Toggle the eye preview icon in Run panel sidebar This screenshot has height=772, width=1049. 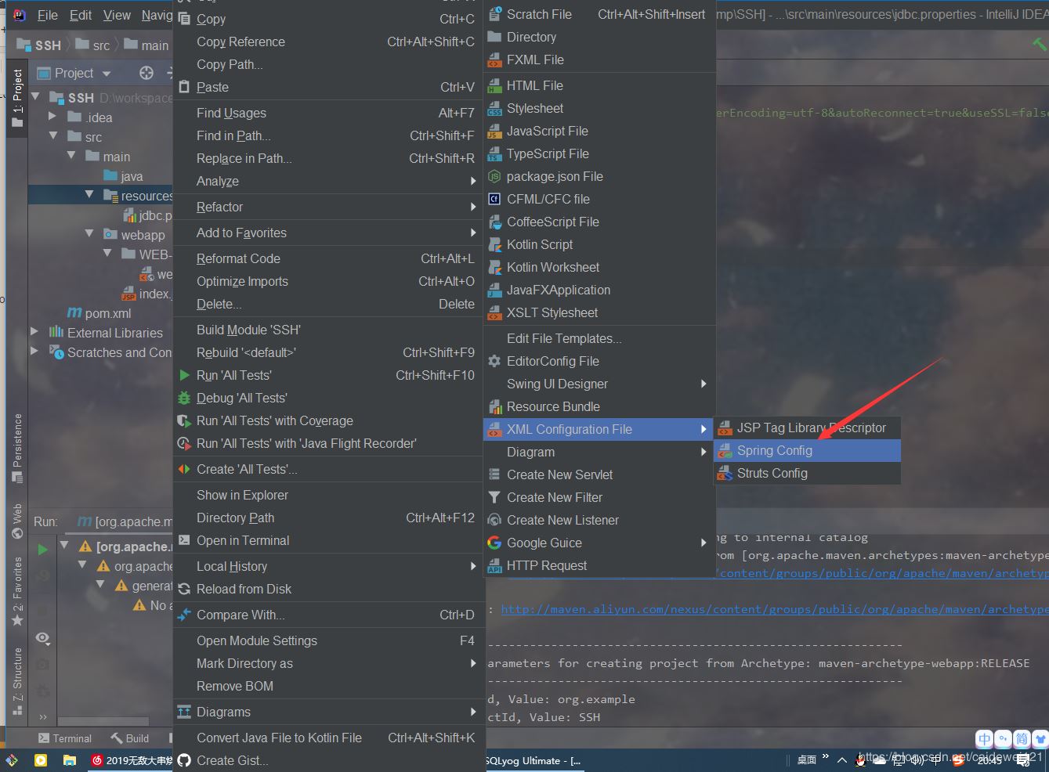click(x=42, y=639)
